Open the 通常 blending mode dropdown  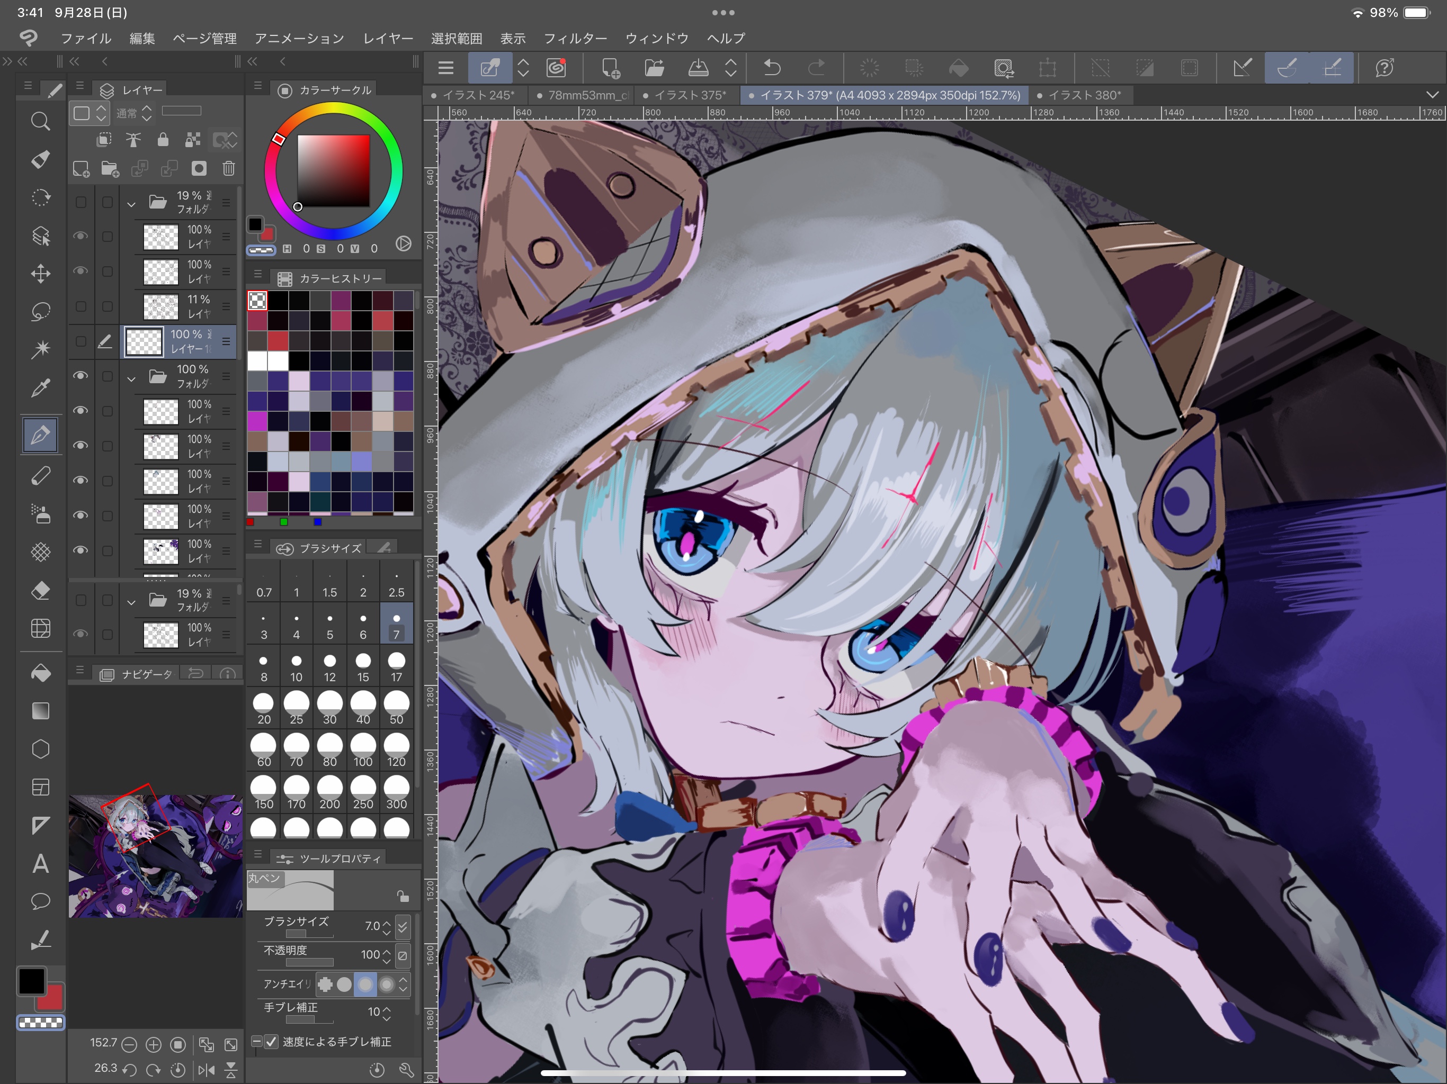[x=134, y=113]
